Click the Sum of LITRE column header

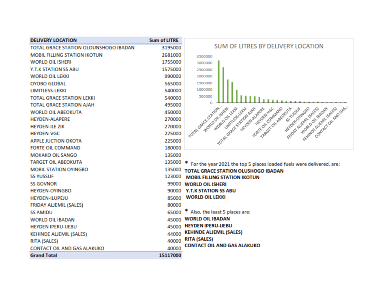pos(164,40)
